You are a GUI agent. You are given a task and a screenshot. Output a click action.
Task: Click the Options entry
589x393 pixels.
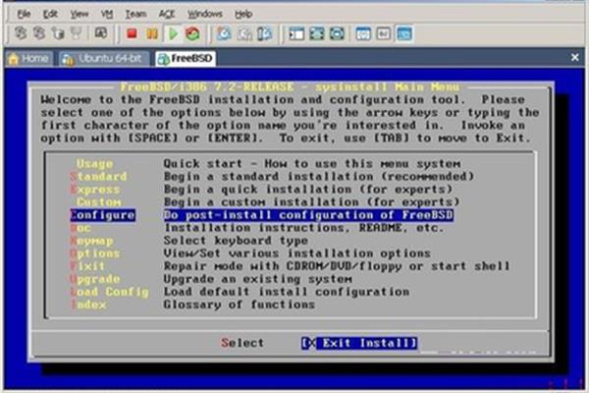coord(94,253)
